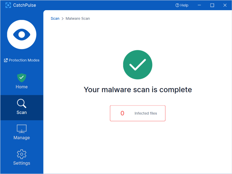
Task: Click the Malware Scan breadcrumb text
Action: pos(78,19)
